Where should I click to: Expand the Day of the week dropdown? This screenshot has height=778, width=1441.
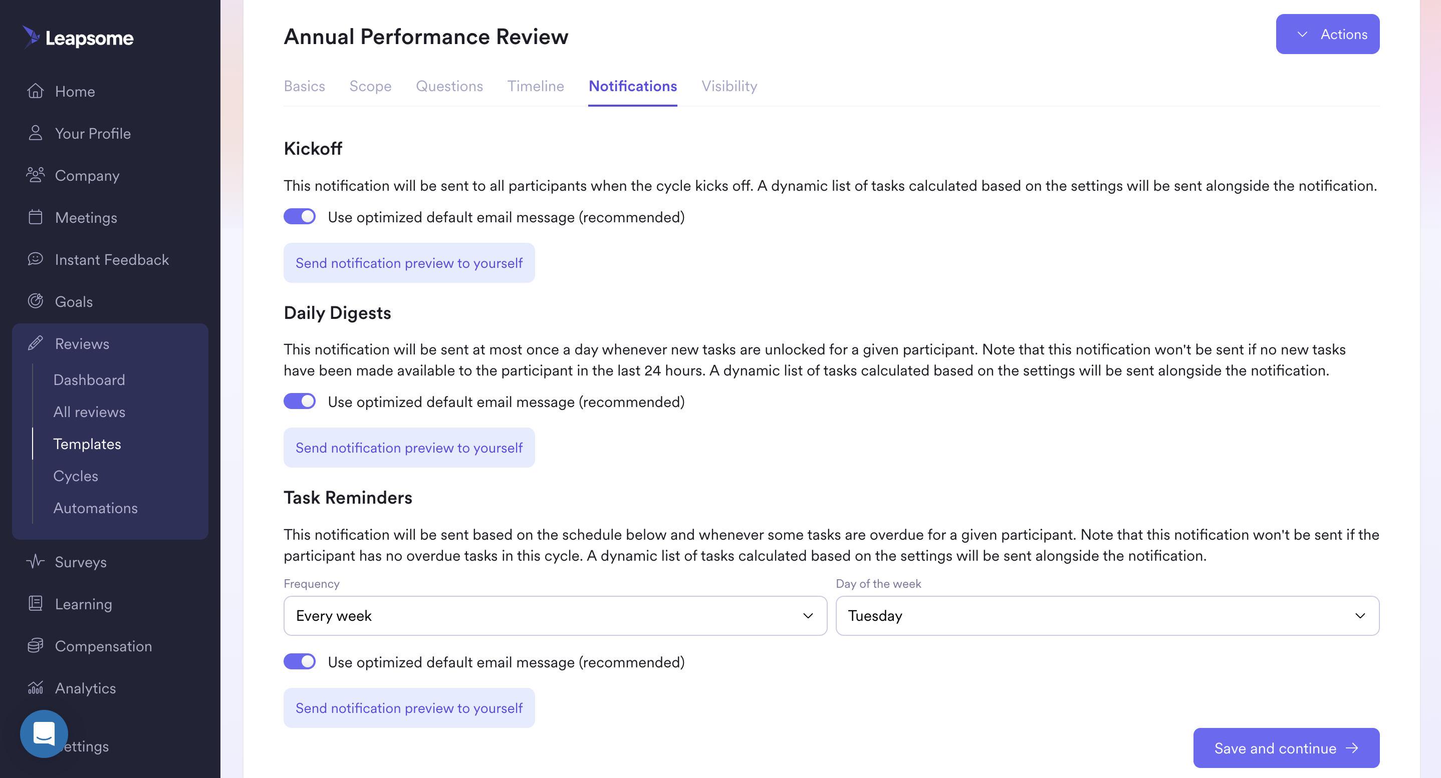point(1107,615)
